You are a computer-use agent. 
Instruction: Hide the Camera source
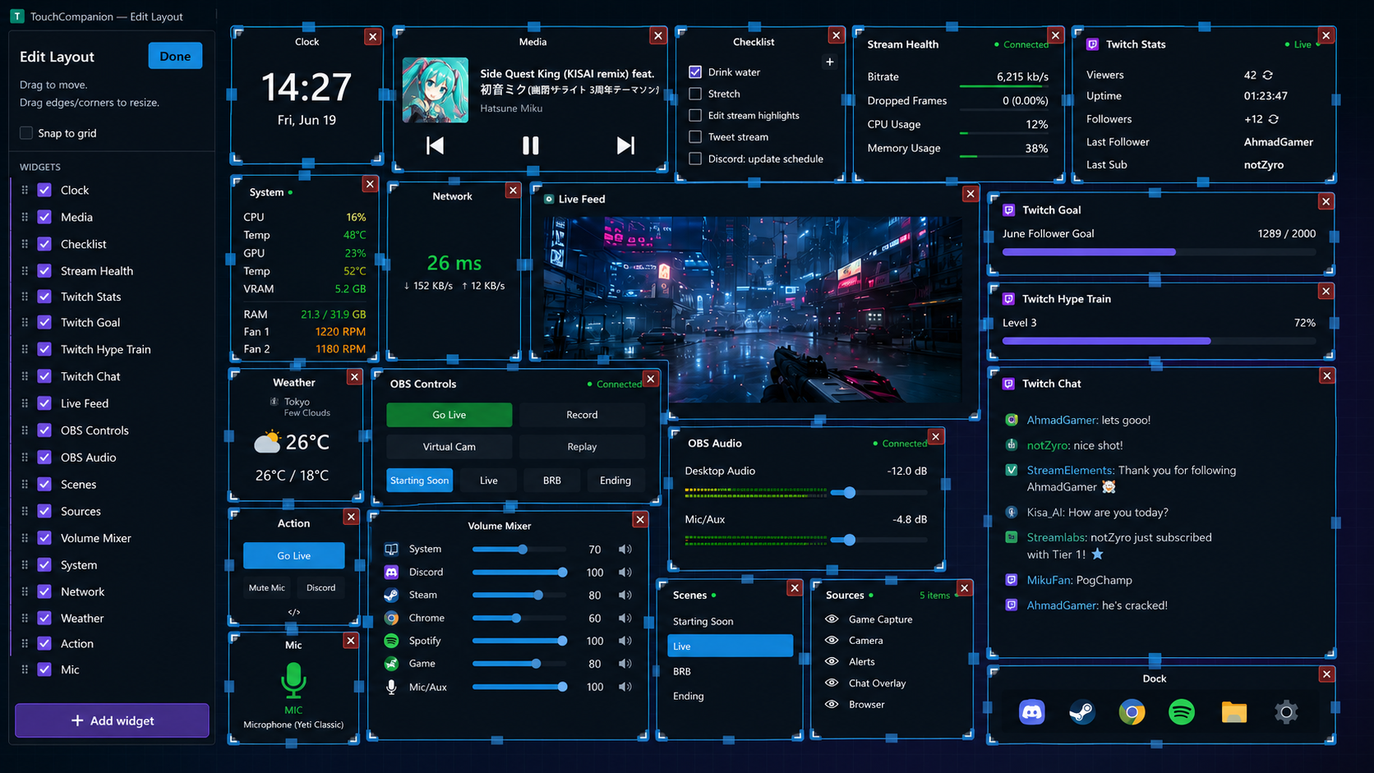click(832, 641)
